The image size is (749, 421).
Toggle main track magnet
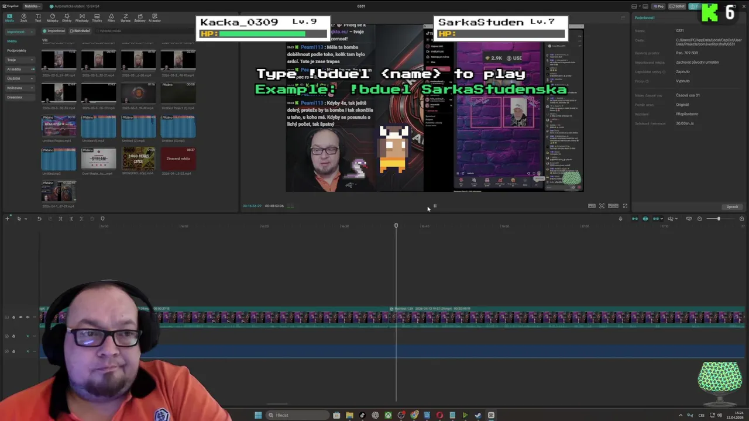(635, 219)
